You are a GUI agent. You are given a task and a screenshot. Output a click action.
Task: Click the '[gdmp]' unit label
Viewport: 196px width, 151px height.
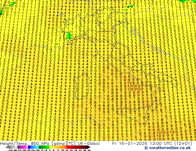pyautogui.click(x=58, y=144)
